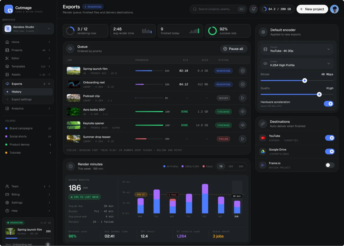Collapse the Exports sidebar section
This screenshot has height=246, width=344.
click(49, 84)
